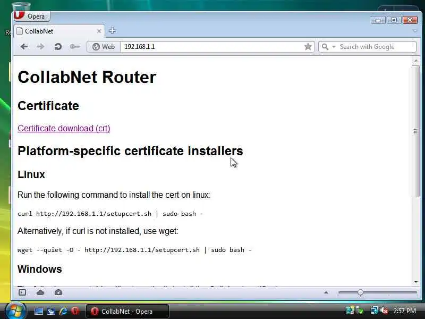Open Certificate download (crt) link
This screenshot has width=425, height=319.
64,128
